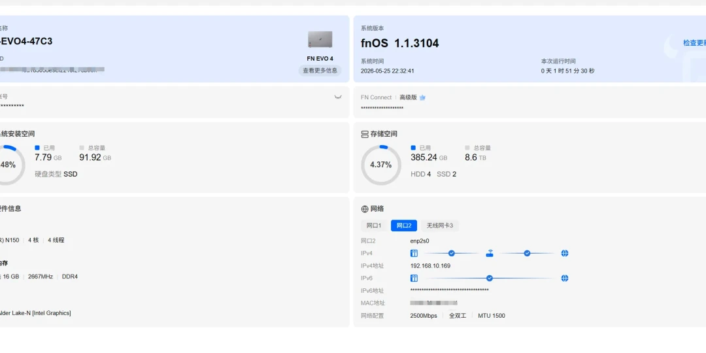
Task: Click the MTU 1500 value
Action: (492, 316)
